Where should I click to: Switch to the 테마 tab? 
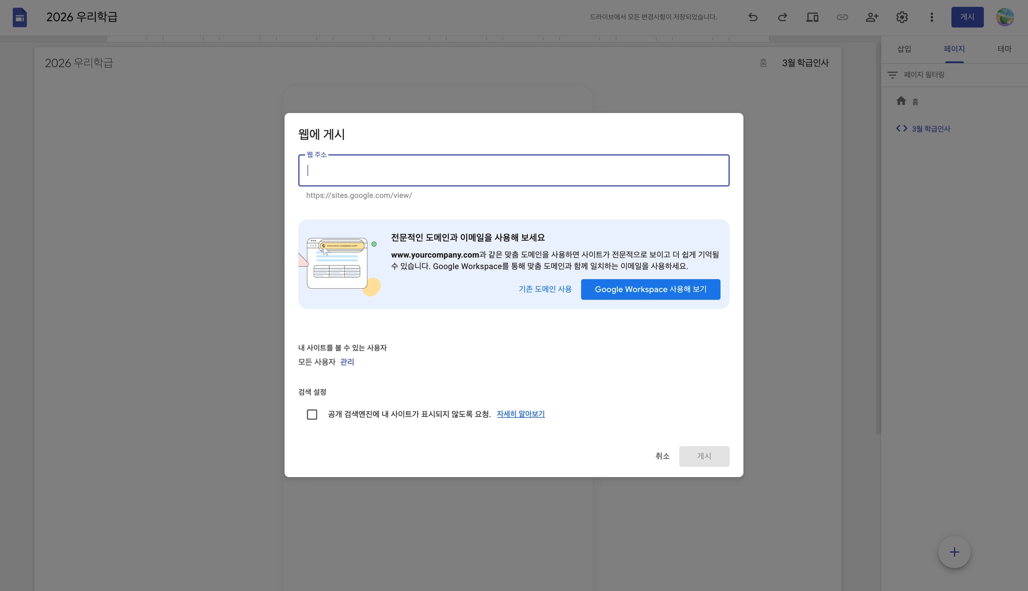pyautogui.click(x=1004, y=49)
